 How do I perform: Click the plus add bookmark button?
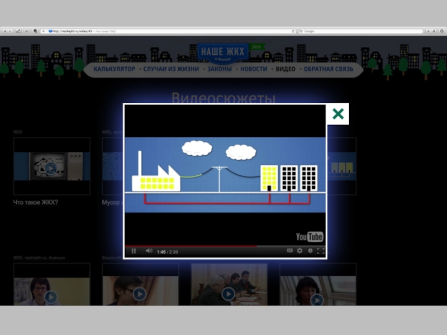coord(44,31)
